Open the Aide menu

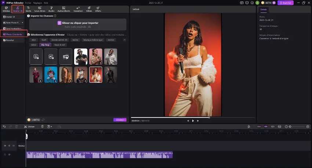46,3
